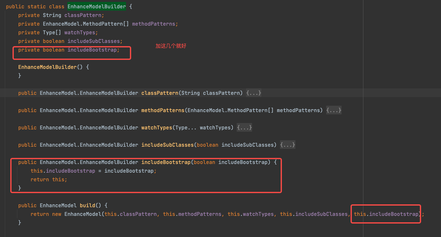Click the highlighted EnhanceModelBuilder class name
Image resolution: width=441 pixels, height=237 pixels.
click(97, 6)
